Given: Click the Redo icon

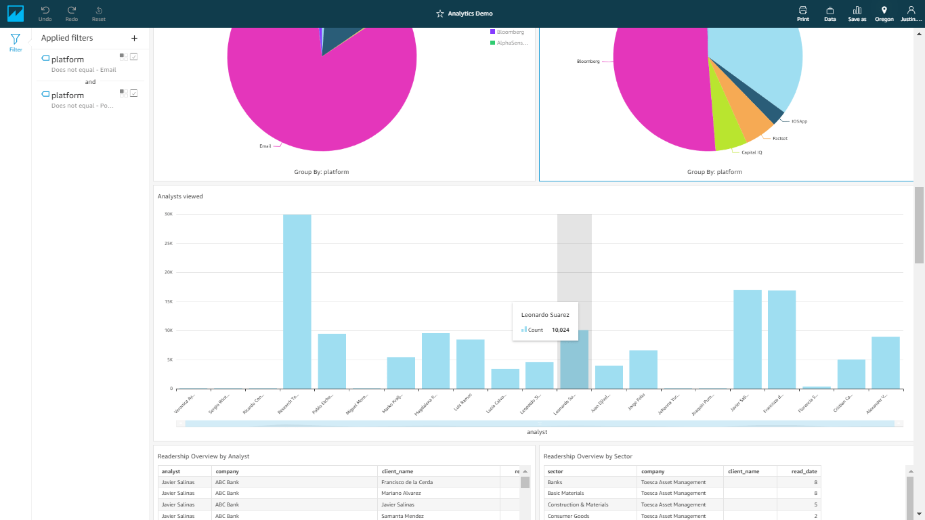Looking at the screenshot, I should (x=72, y=10).
